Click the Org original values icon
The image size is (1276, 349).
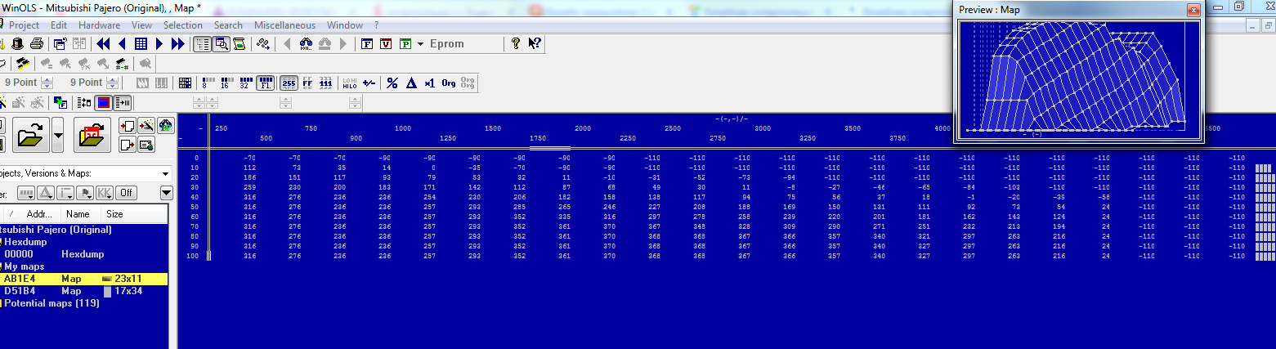coord(449,83)
